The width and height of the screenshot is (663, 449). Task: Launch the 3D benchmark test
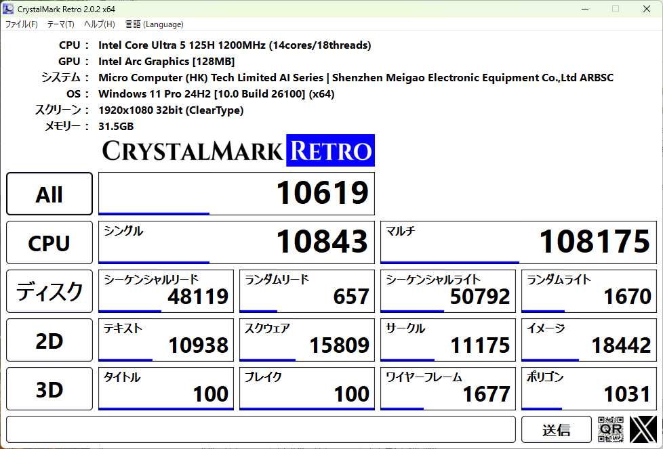pos(49,389)
